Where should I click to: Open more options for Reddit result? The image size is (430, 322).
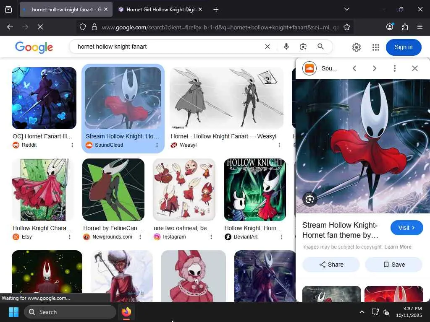pyautogui.click(x=72, y=145)
